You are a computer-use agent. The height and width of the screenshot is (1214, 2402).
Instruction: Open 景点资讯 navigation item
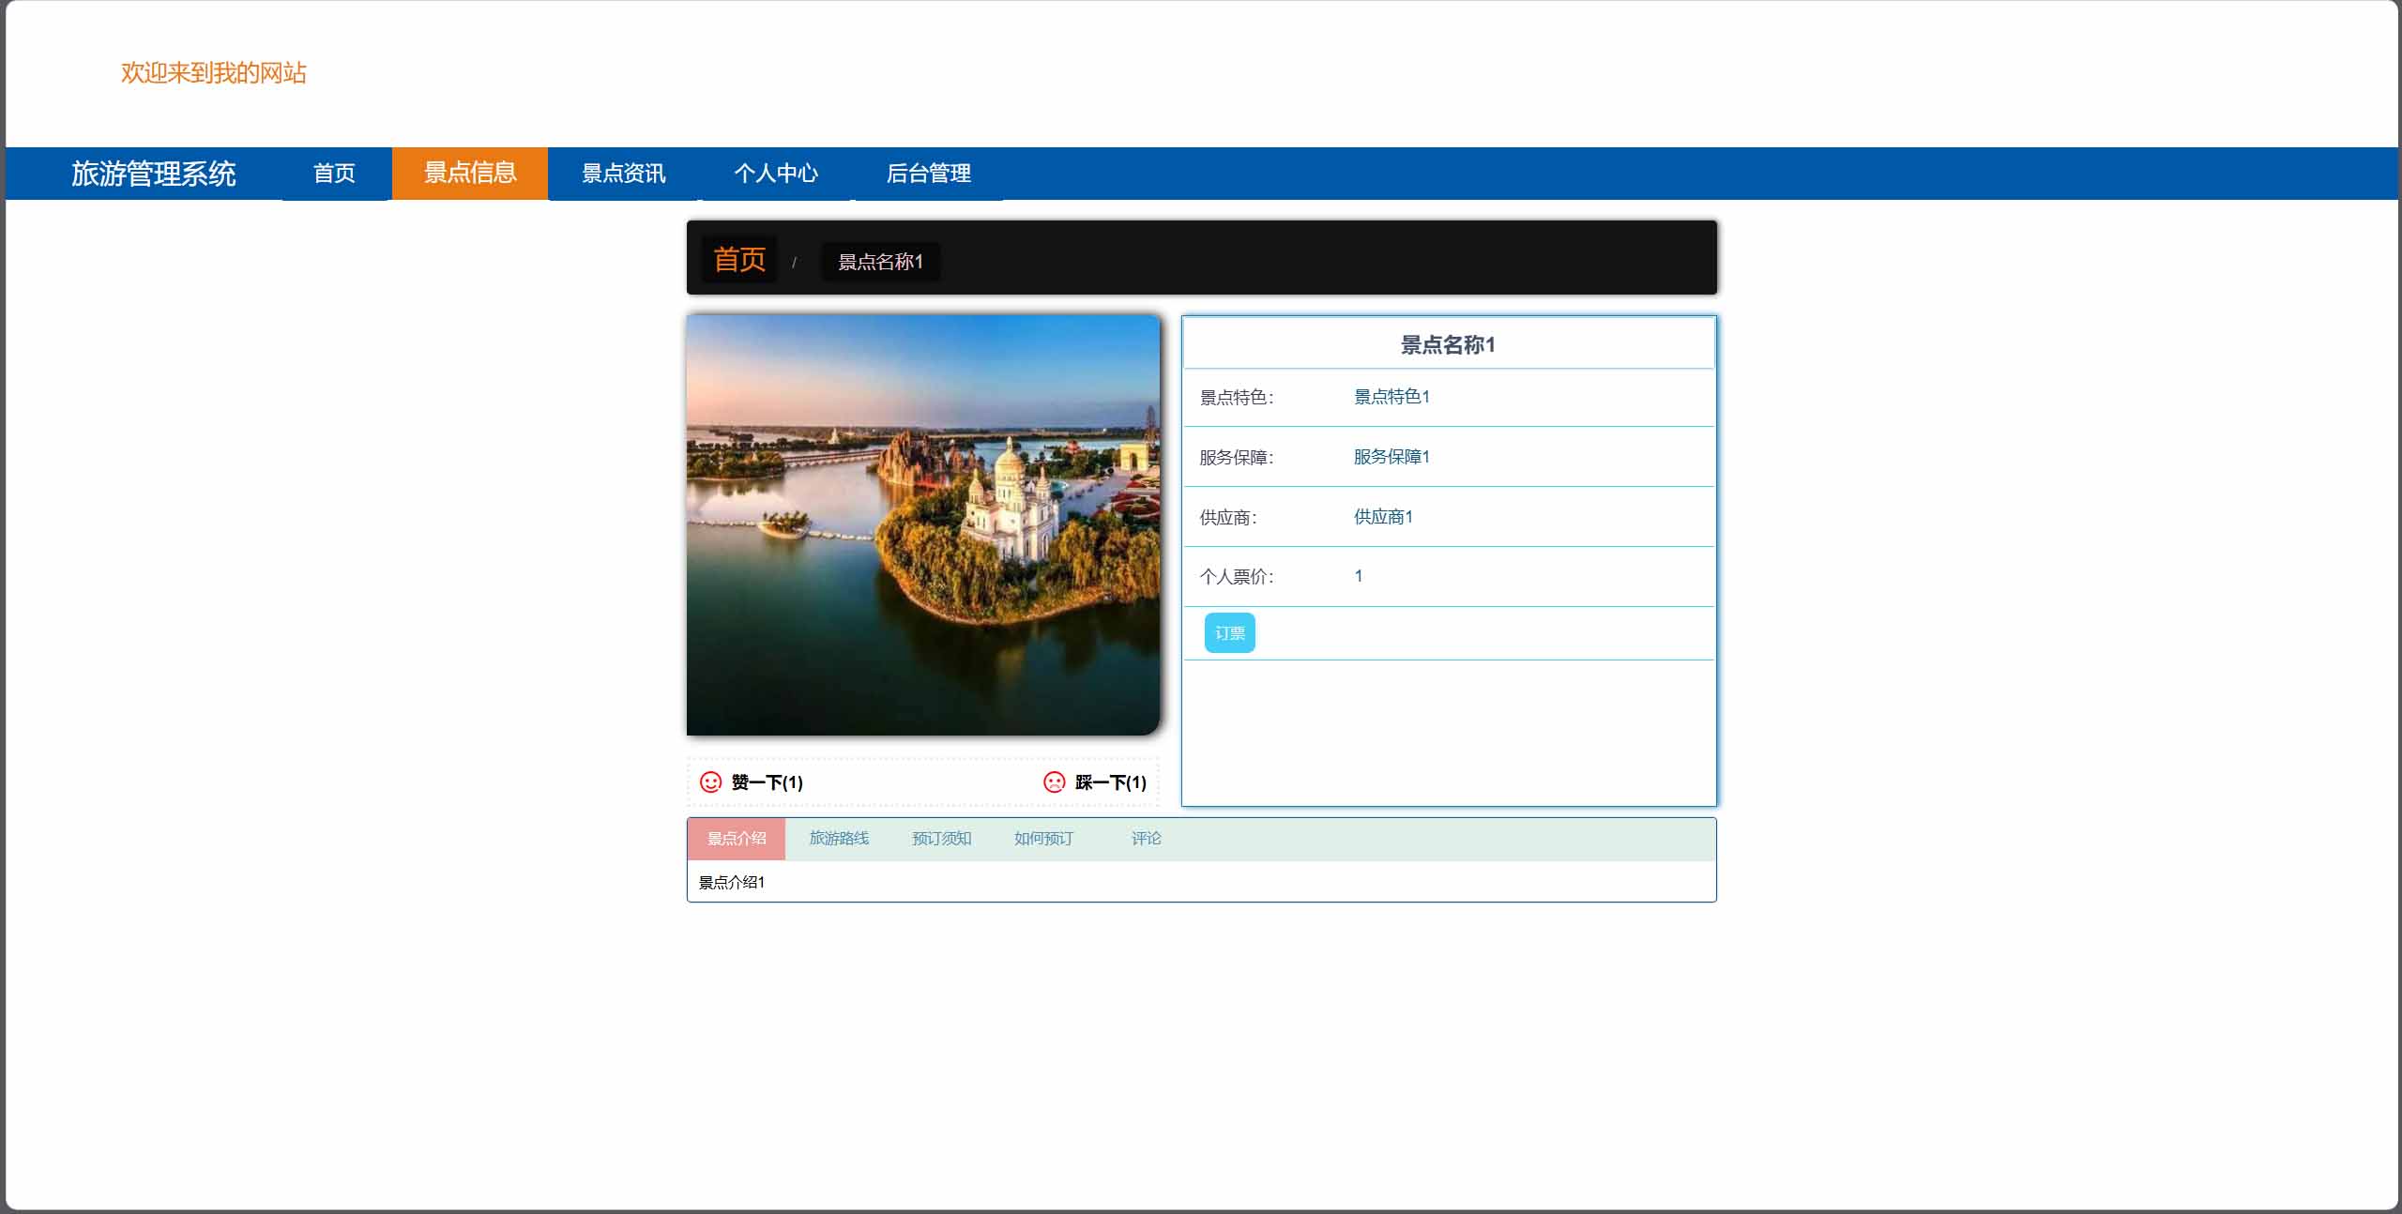click(624, 174)
